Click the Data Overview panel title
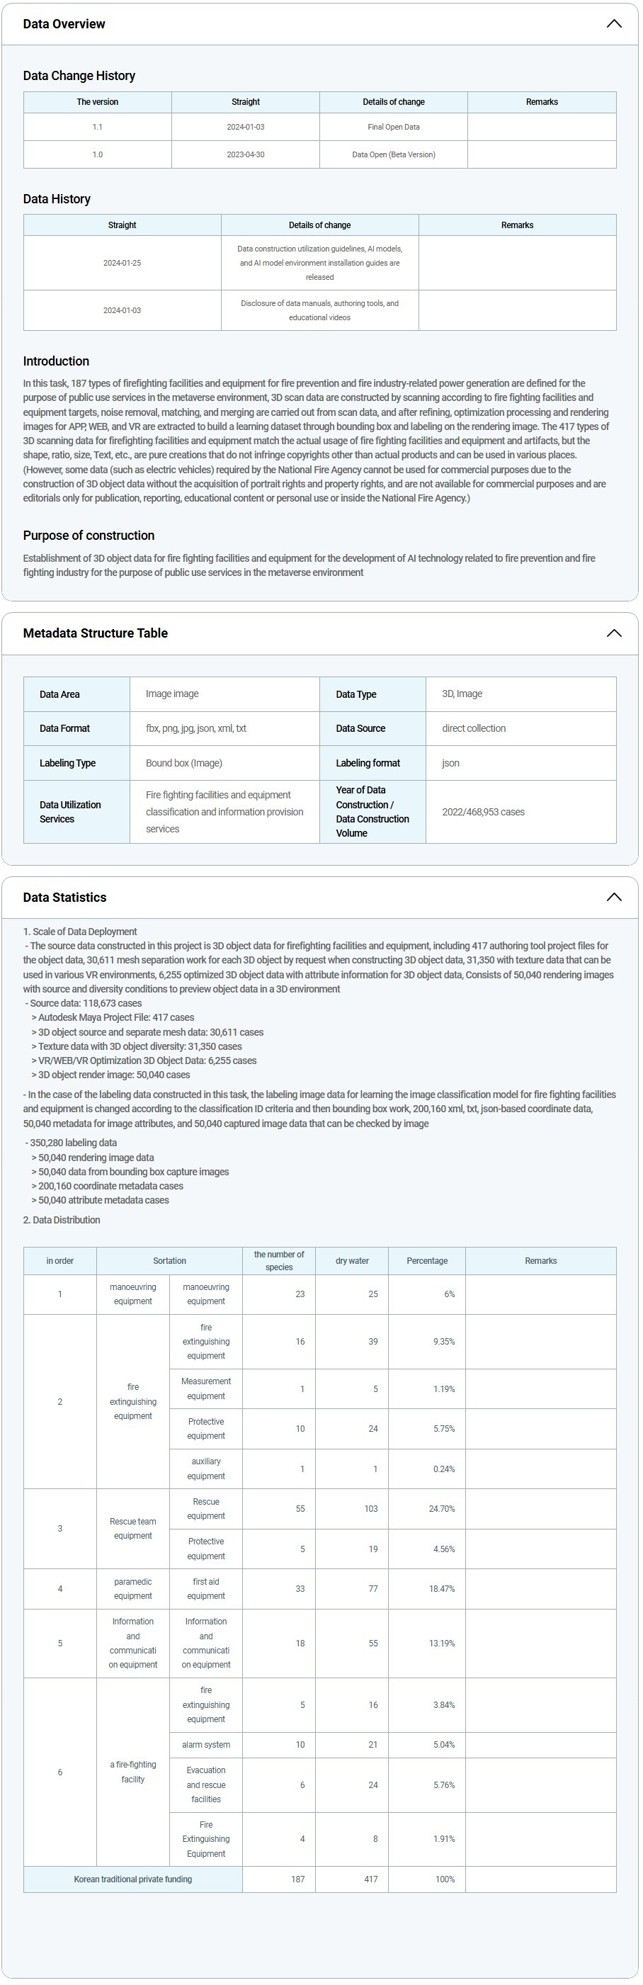This screenshot has width=643, height=1985. tap(64, 24)
